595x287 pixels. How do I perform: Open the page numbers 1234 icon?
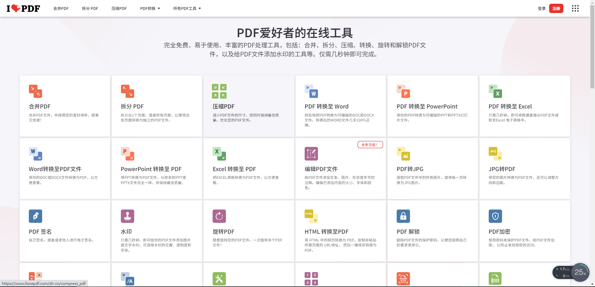pos(311,279)
